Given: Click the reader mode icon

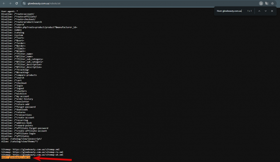Looking at the screenshot, I should click(261, 3).
